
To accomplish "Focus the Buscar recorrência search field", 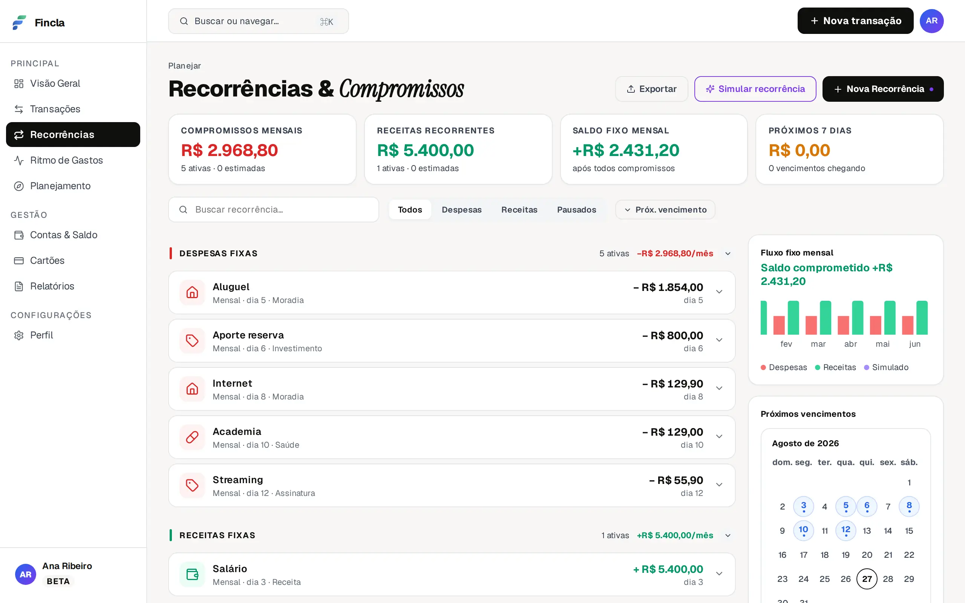I will point(273,210).
